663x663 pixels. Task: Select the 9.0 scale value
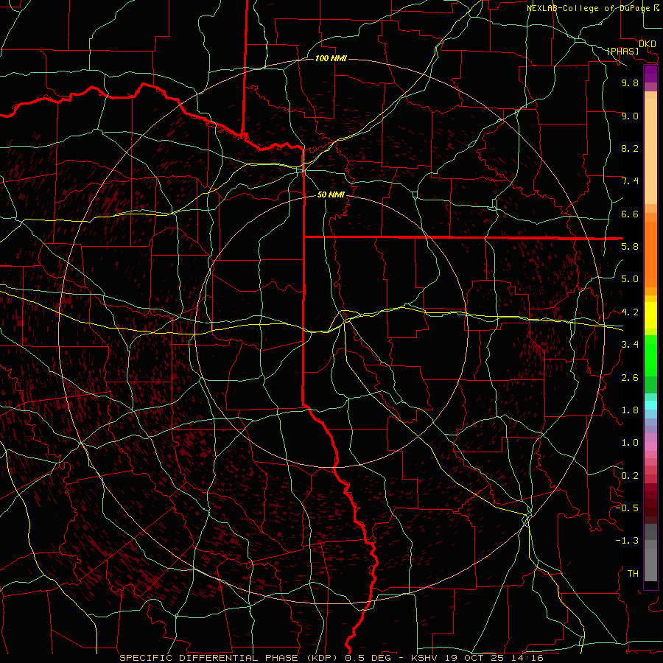coord(630,116)
